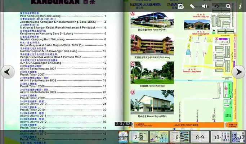Click 'Aktiviti Berita Keratan 2007' entry

(38, 69)
